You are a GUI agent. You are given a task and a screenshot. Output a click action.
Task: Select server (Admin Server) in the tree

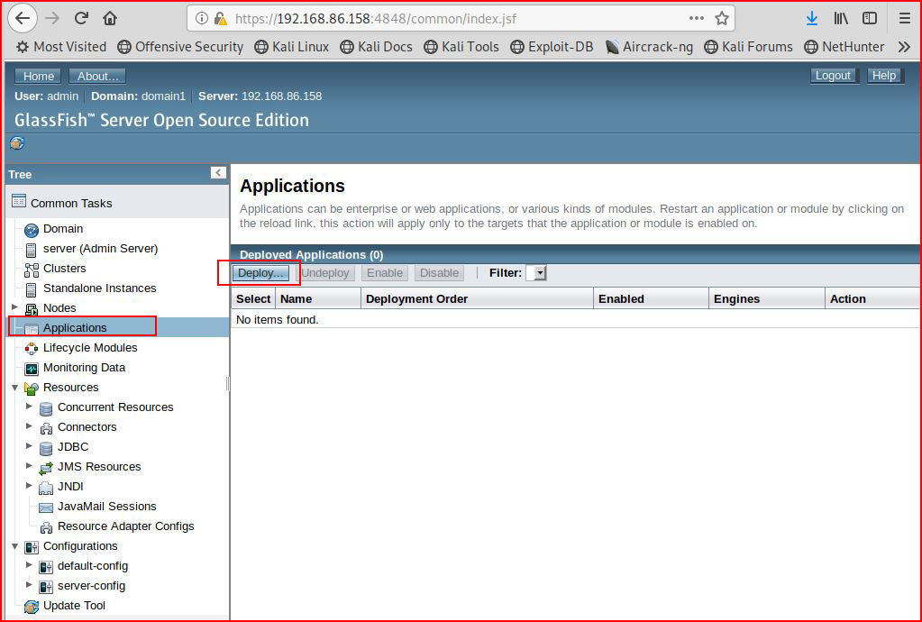pos(101,249)
